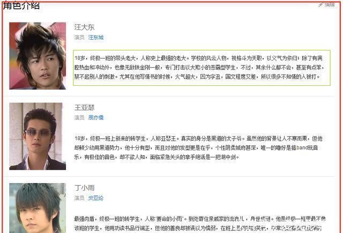Screen dimensions: 343x233
Task: Click the actor link 汪东城
Action: [96, 38]
